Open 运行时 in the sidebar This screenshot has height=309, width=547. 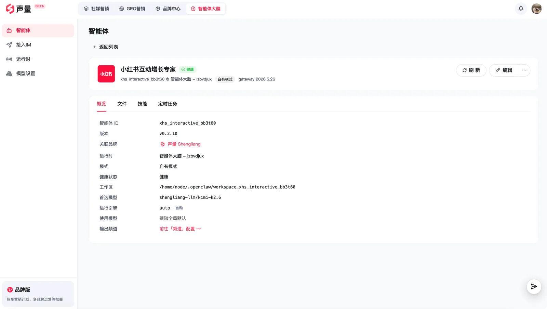click(x=38, y=59)
